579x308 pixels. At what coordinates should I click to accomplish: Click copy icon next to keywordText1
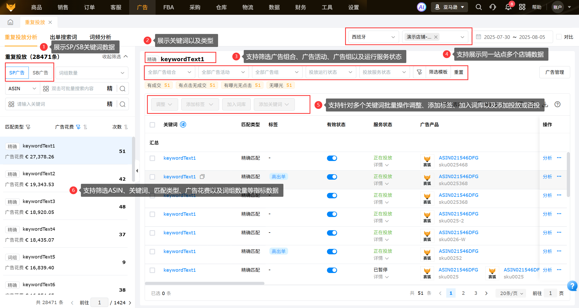click(x=202, y=177)
